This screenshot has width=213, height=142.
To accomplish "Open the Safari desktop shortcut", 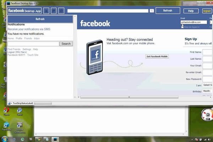I will [x=20, y=111].
